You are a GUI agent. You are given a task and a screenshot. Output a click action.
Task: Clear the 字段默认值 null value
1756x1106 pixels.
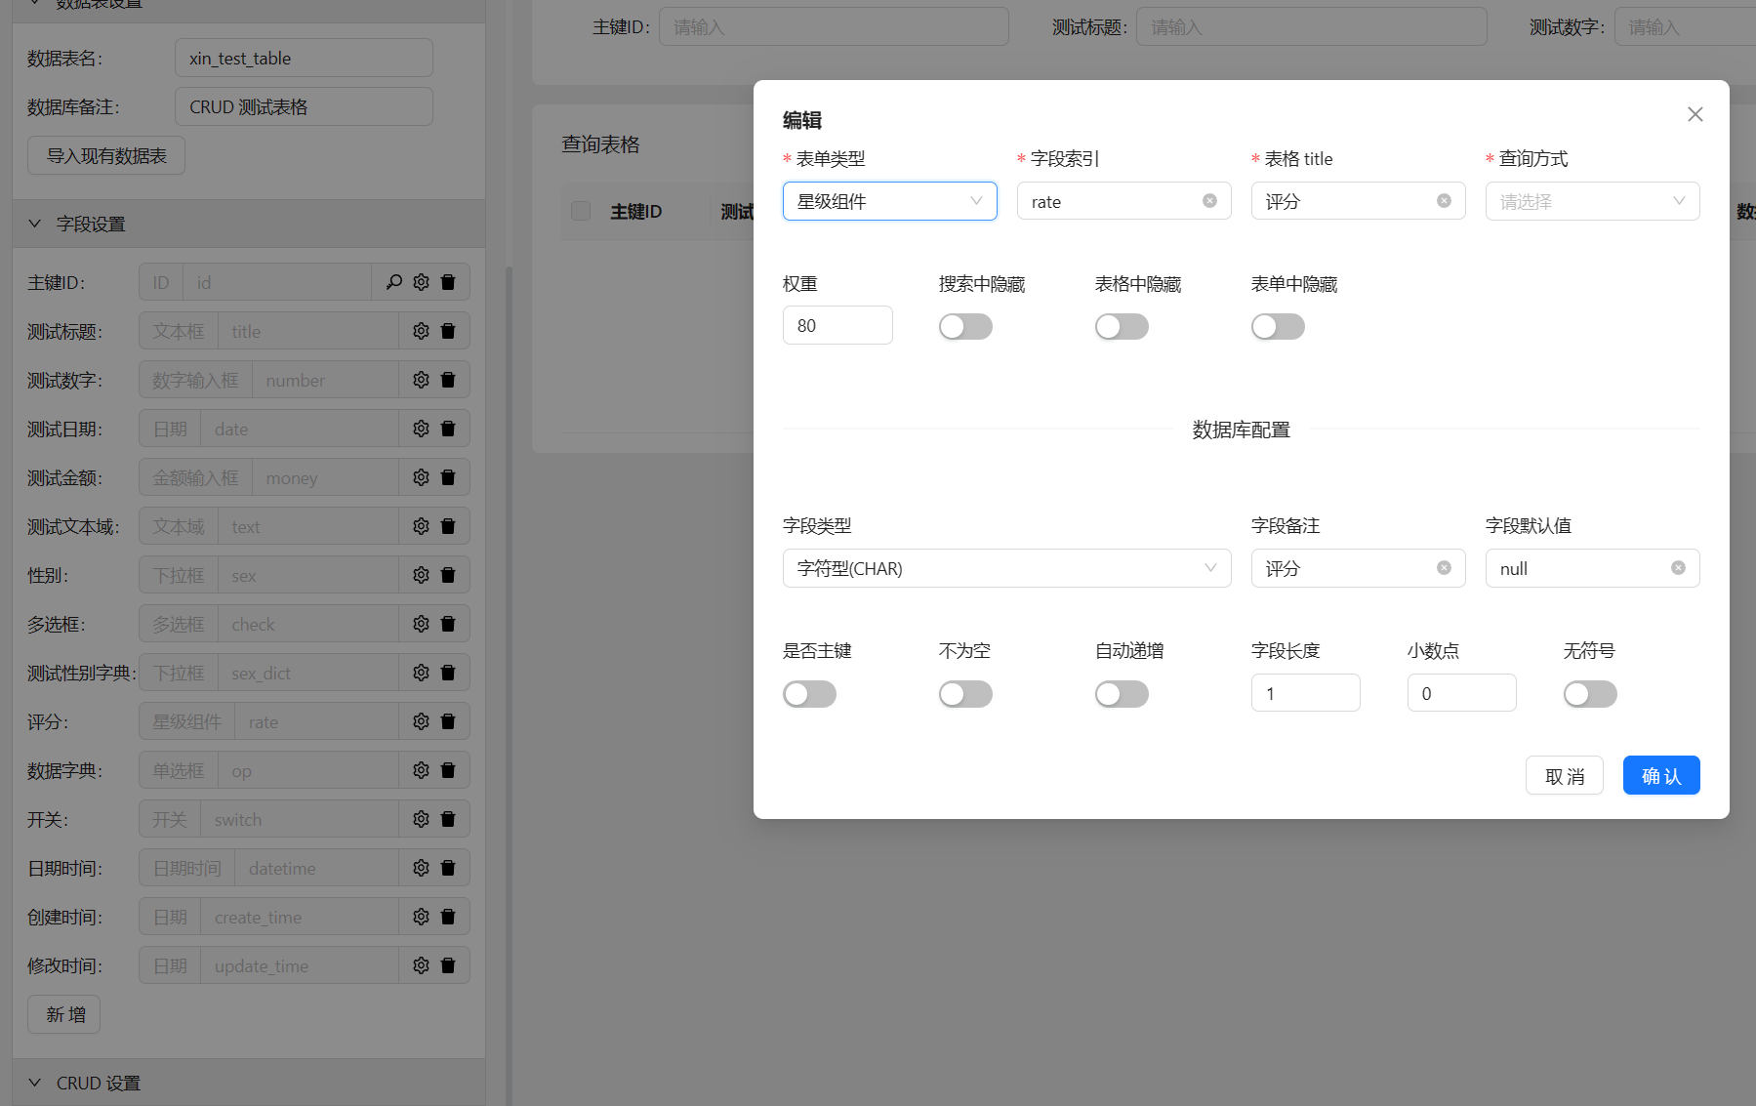point(1678,568)
